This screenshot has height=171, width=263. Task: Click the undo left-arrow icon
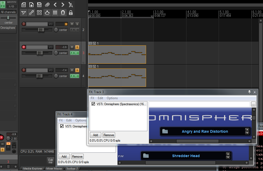pos(55,5)
